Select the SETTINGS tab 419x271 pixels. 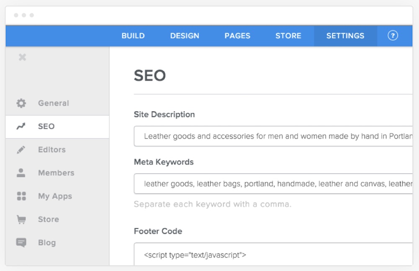click(x=345, y=36)
